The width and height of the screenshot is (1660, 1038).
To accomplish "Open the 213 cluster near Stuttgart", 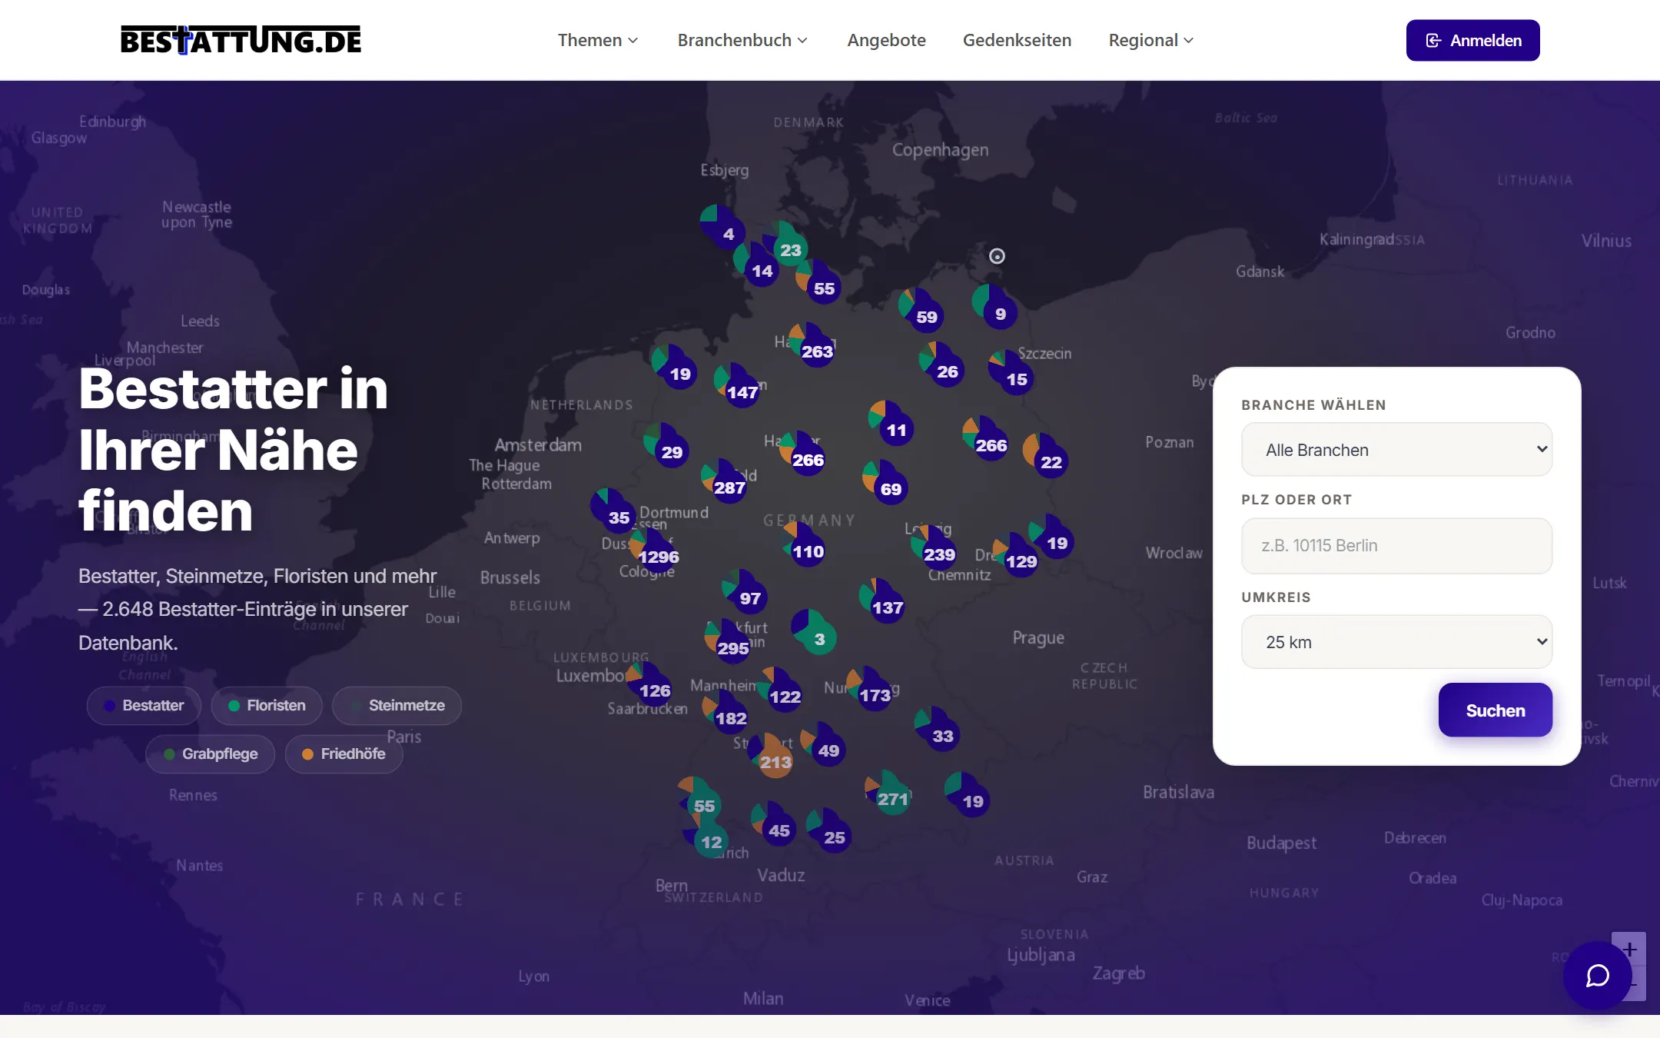I will (x=771, y=756).
